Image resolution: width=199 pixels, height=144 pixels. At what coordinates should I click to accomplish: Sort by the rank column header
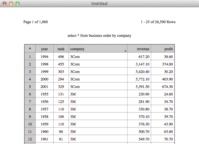tap(61, 49)
